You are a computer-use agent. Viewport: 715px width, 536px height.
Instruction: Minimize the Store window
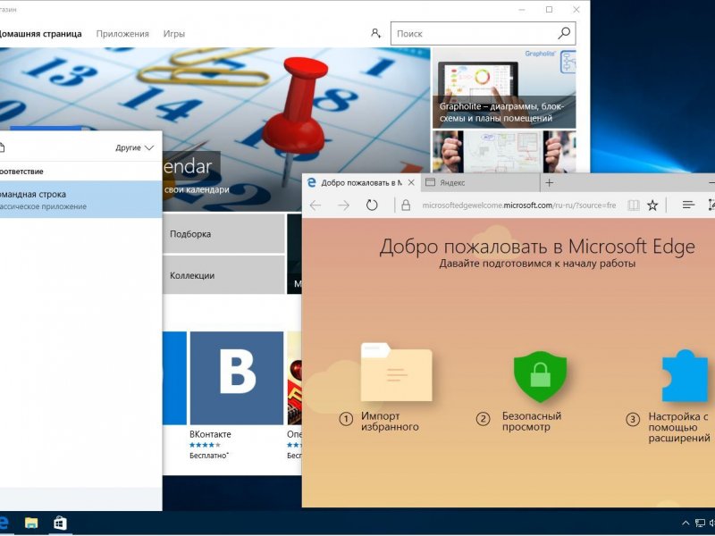(x=523, y=10)
